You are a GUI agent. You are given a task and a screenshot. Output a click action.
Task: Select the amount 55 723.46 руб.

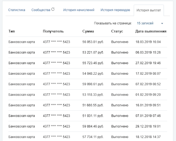[x=93, y=63]
